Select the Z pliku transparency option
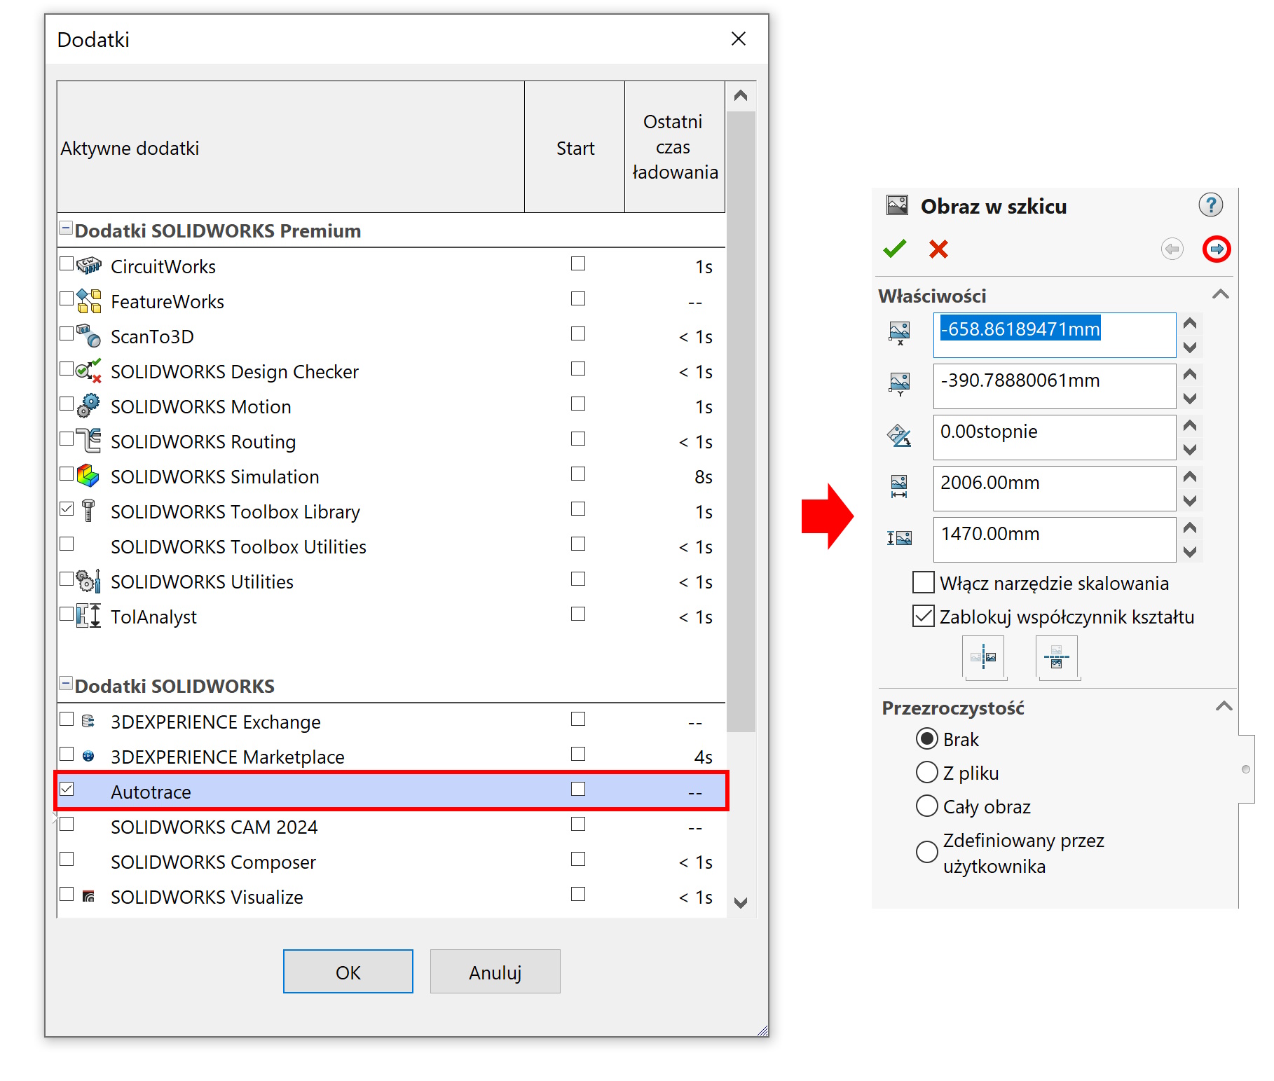 927,772
